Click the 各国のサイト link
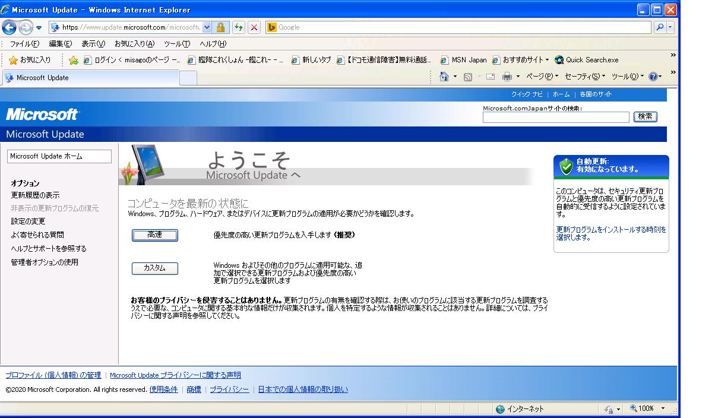 click(596, 94)
